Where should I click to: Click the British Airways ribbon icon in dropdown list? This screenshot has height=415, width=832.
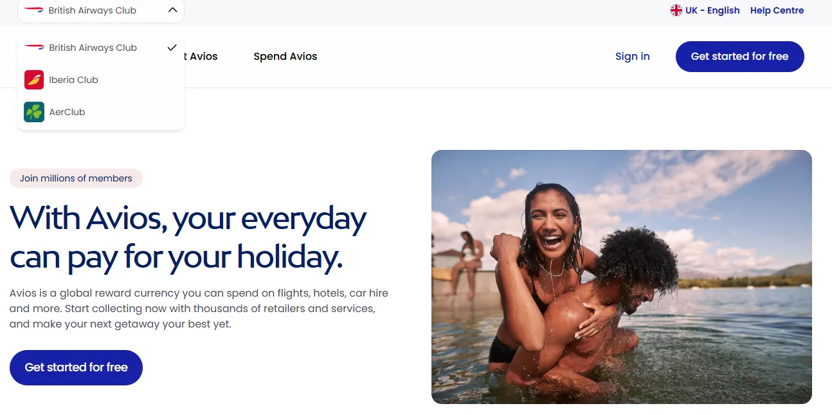[34, 47]
